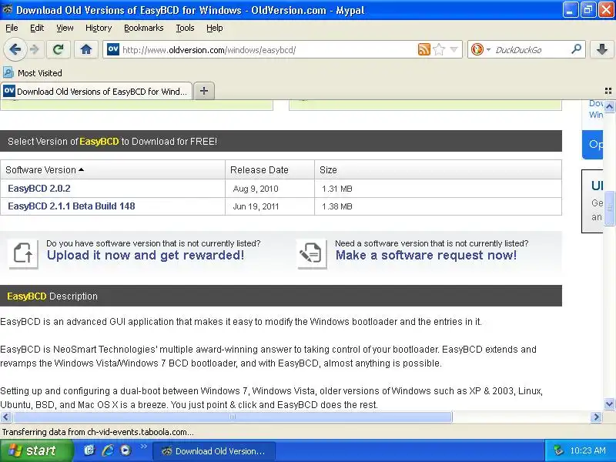Click the Most Visited bookmarks label

coord(40,73)
